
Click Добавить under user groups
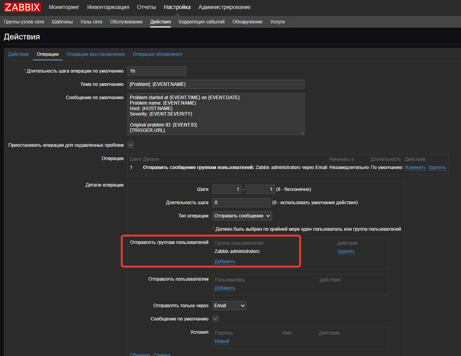tap(225, 262)
